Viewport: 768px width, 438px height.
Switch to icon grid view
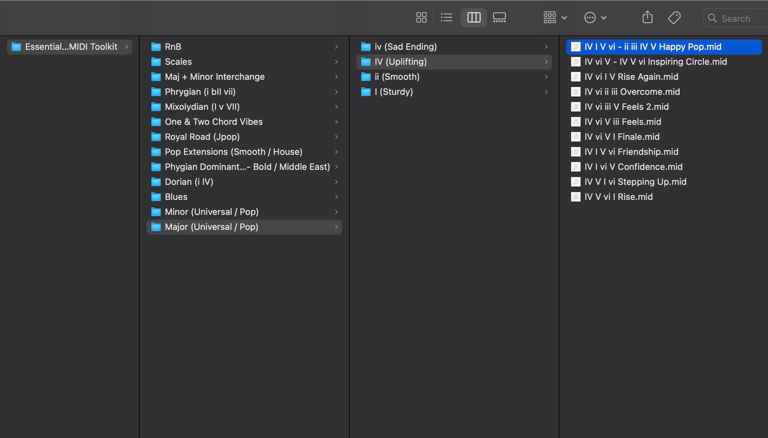pos(421,17)
